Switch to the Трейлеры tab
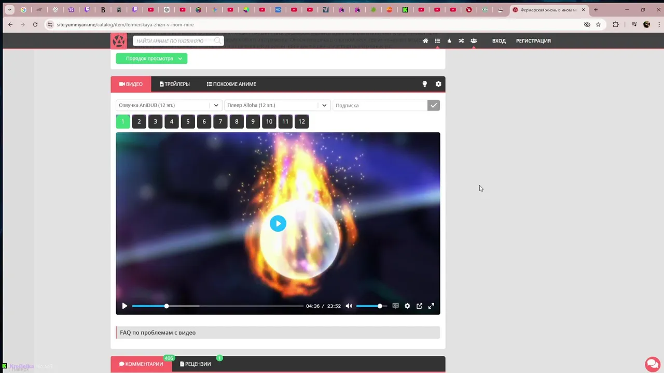Screen dimensions: 664x373 tap(175, 84)
